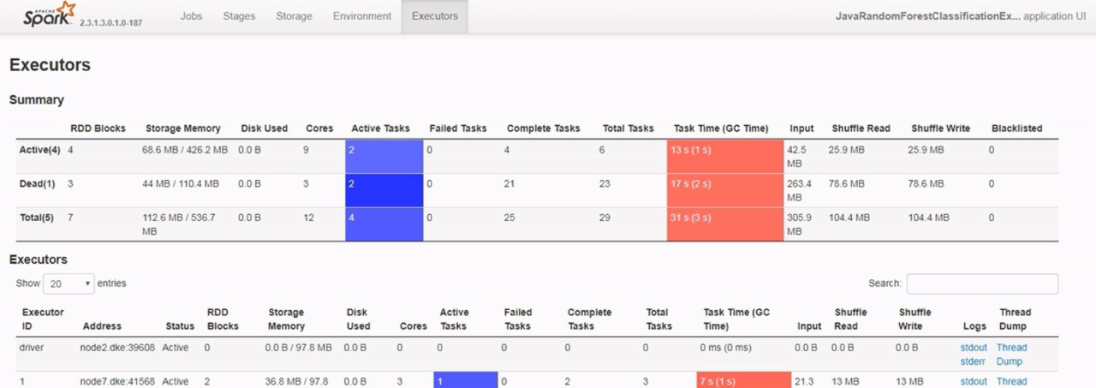Open the driver stderr log link
1096x388 pixels.
point(974,361)
